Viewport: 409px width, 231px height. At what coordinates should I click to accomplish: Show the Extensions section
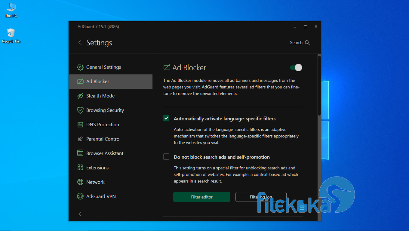111,168
